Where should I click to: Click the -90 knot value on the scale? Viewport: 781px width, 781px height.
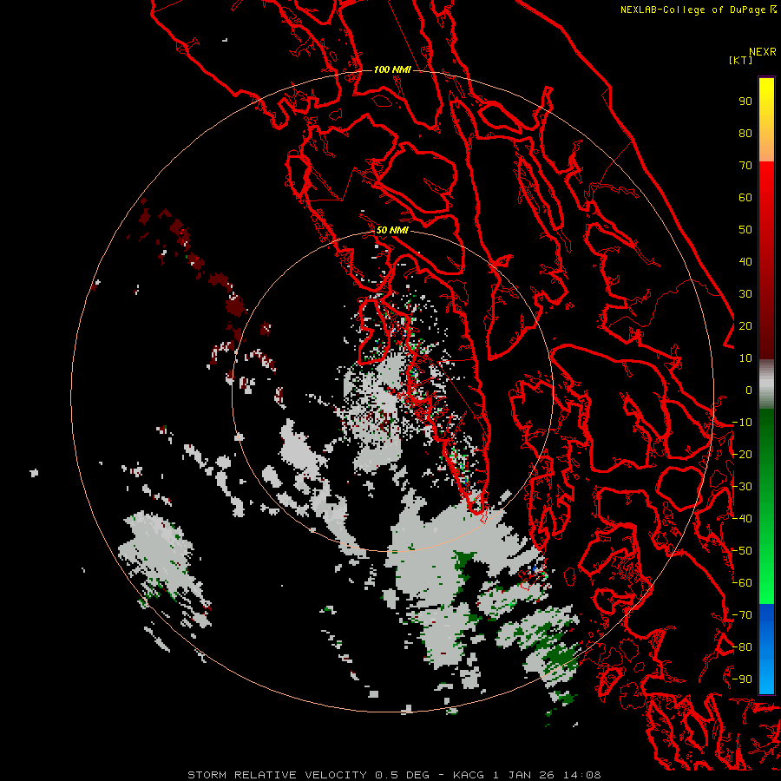742,679
